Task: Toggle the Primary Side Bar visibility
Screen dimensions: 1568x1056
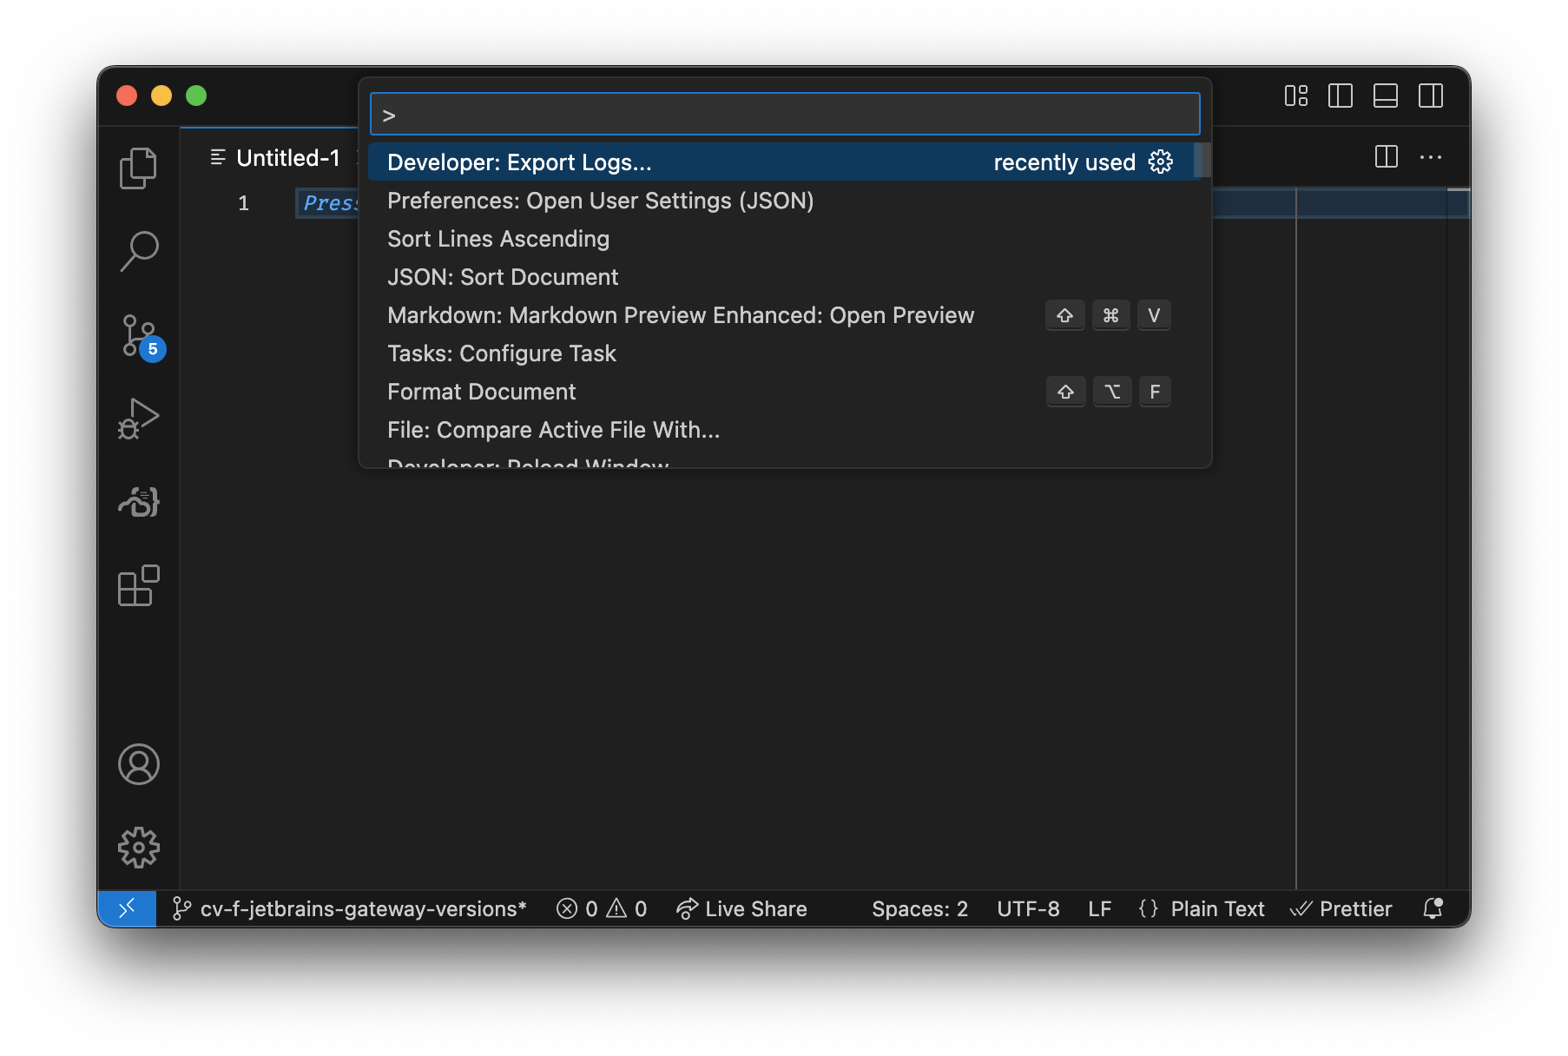Action: tap(1340, 96)
